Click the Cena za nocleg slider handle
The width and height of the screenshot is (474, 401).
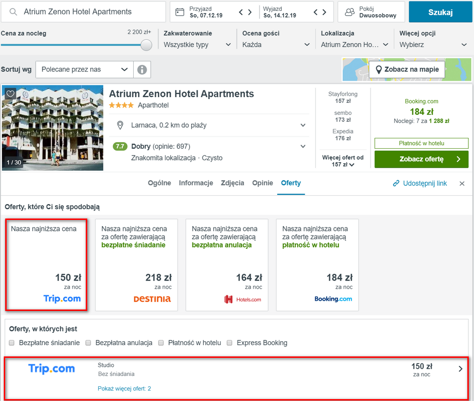pyautogui.click(x=146, y=45)
